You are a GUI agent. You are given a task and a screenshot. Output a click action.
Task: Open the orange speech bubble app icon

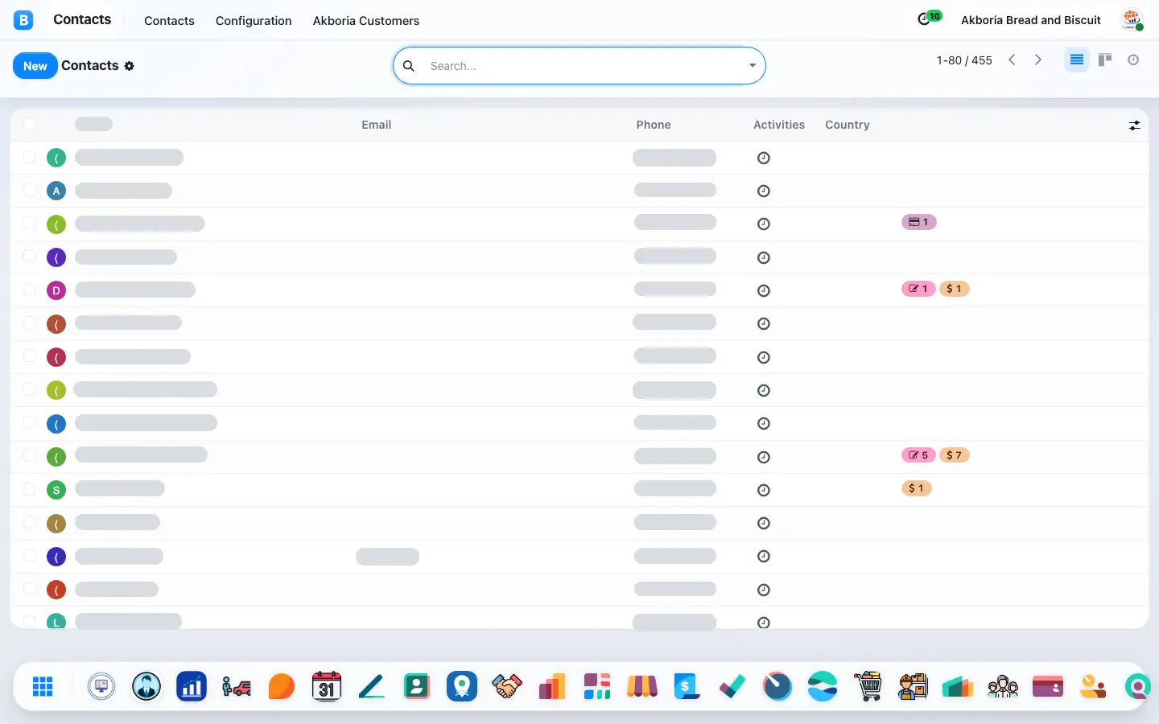tap(282, 687)
